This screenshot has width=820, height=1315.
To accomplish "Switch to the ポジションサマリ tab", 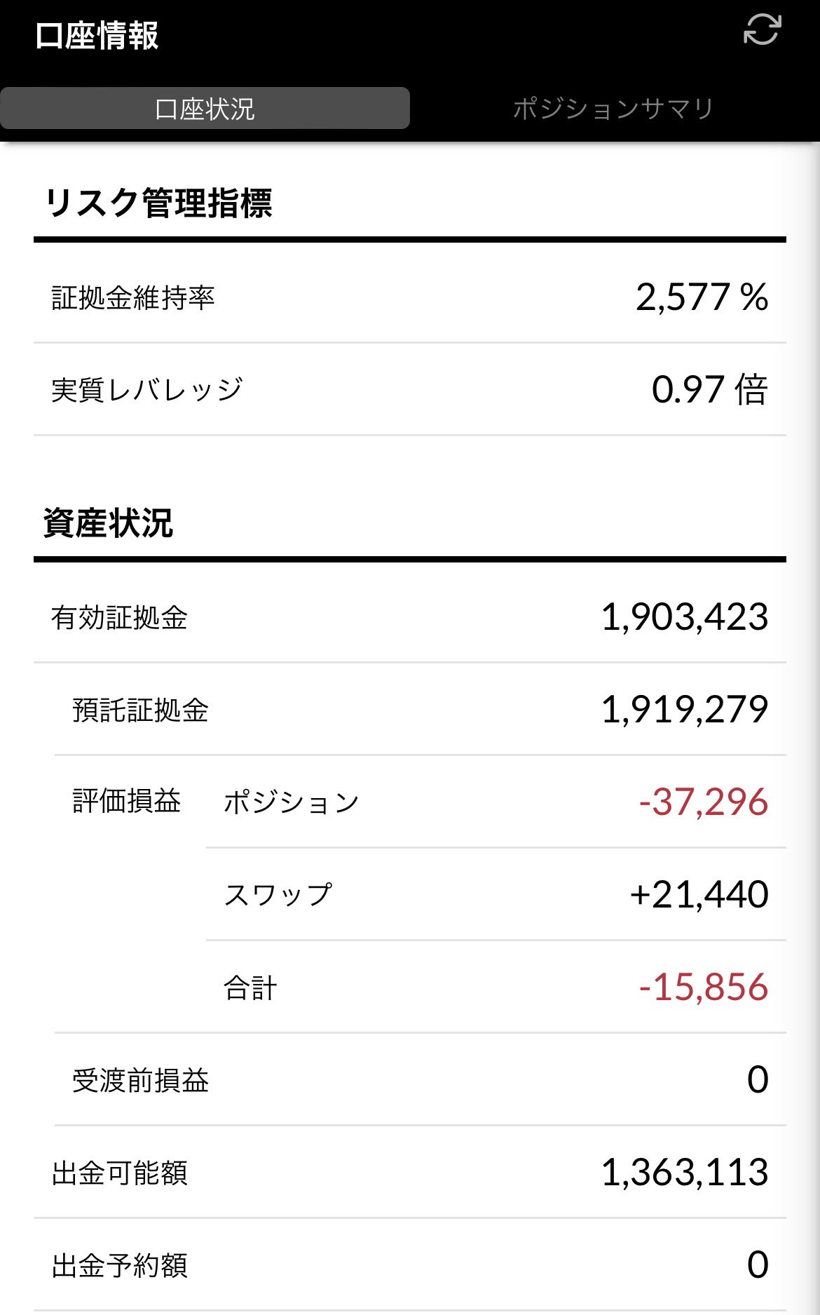I will tap(613, 109).
